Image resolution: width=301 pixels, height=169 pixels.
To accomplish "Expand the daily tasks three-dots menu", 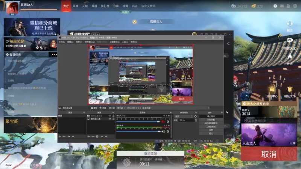I will tap(54, 54).
